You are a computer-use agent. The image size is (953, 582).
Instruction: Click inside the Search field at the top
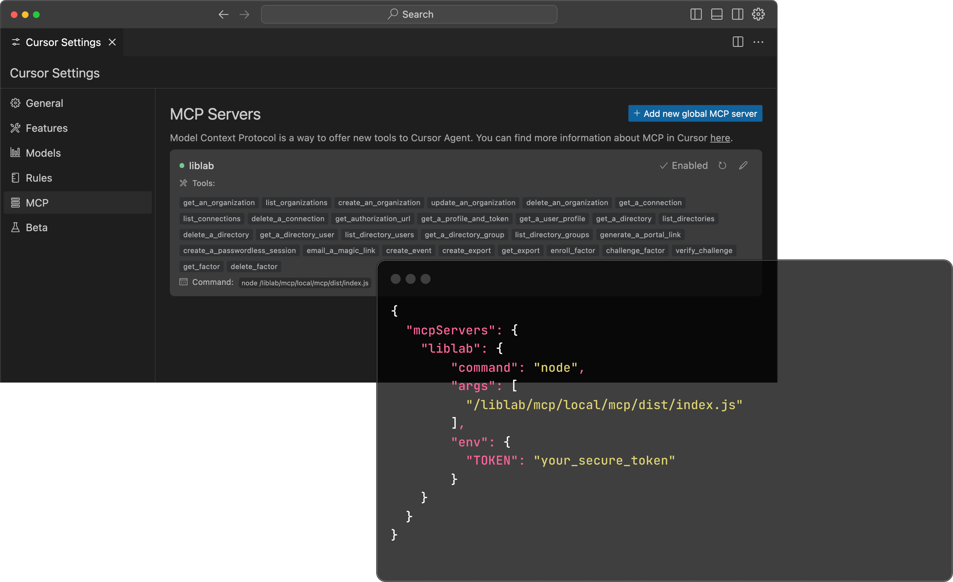(x=409, y=14)
